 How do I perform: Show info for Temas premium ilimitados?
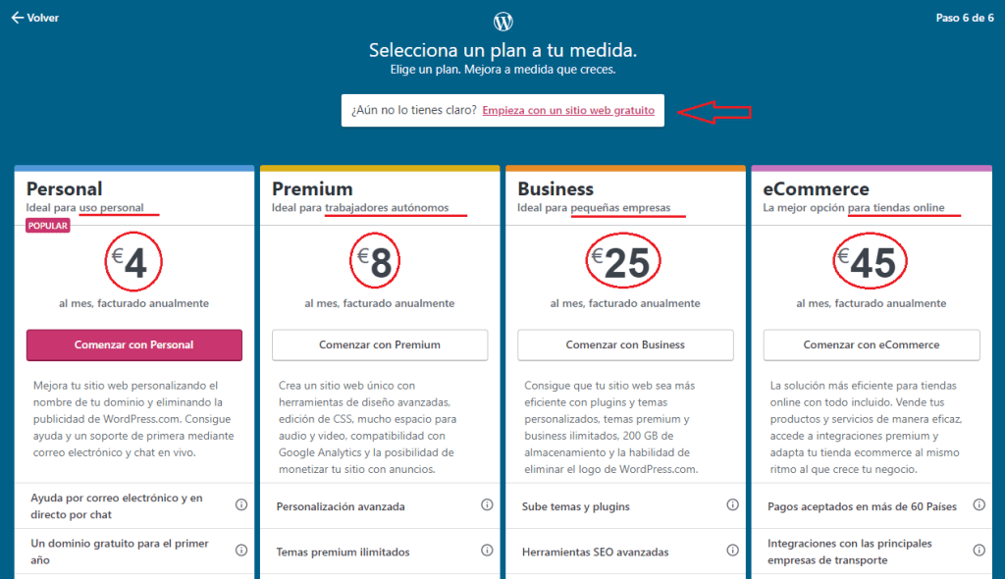tap(487, 551)
